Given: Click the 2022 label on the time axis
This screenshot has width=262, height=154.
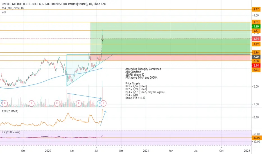Looking at the screenshot, I should tap(247, 151).
